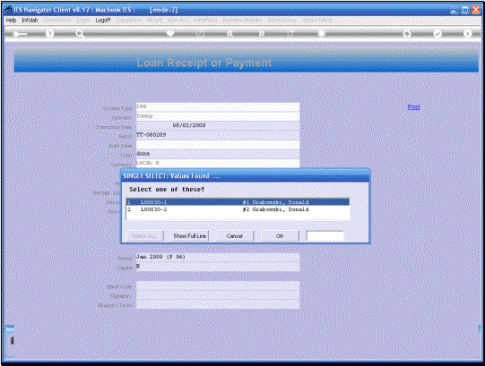Click the Post link
This screenshot has width=485, height=366.
(413, 106)
